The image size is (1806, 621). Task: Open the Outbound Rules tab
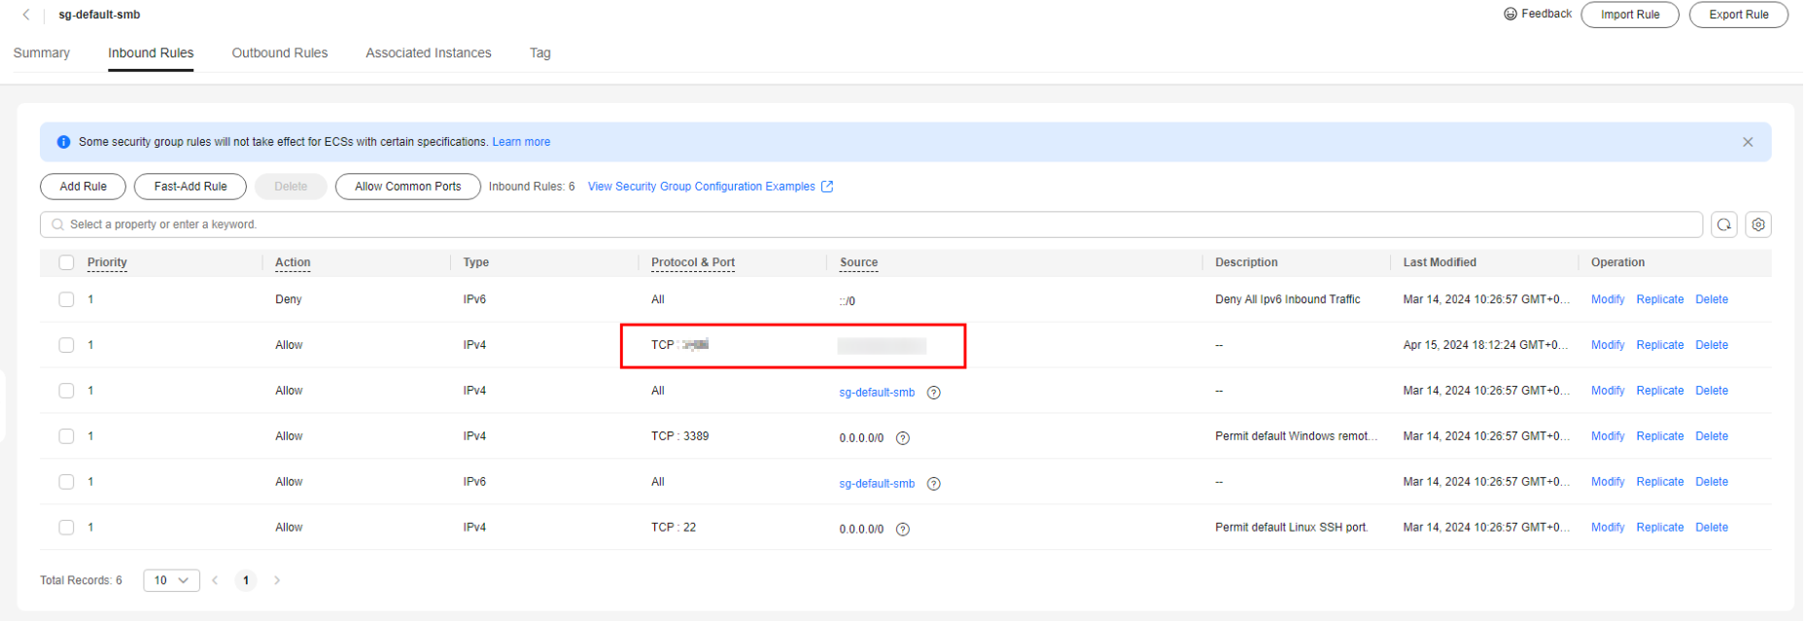pos(280,53)
